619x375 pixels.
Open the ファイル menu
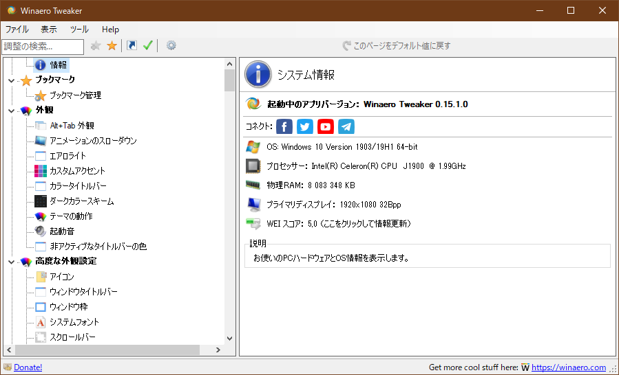(x=17, y=30)
